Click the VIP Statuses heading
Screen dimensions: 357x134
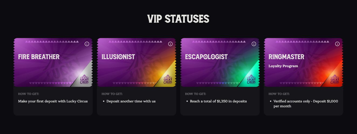178,19
